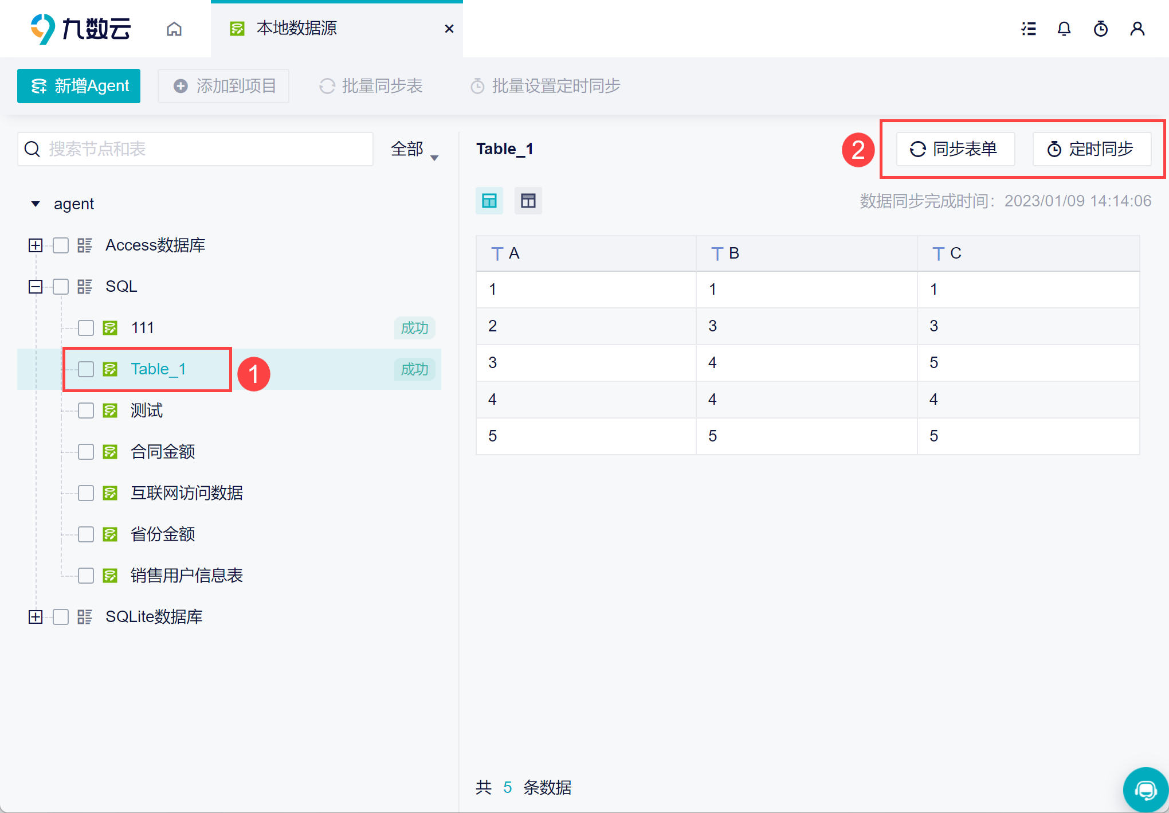Screen dimensions: 1169x813
Task: Select the 111 table
Action: tap(143, 328)
